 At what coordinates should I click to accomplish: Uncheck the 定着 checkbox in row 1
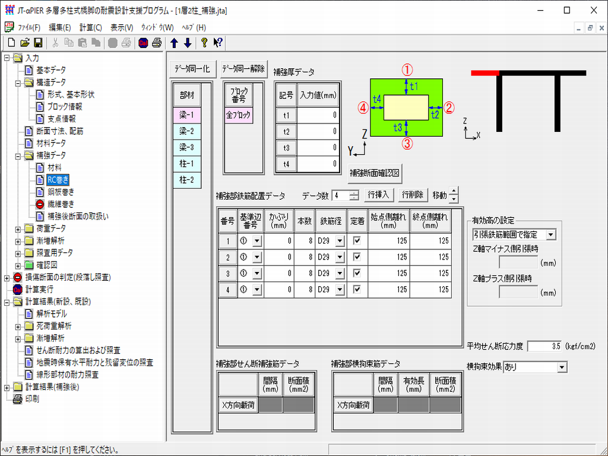[357, 240]
